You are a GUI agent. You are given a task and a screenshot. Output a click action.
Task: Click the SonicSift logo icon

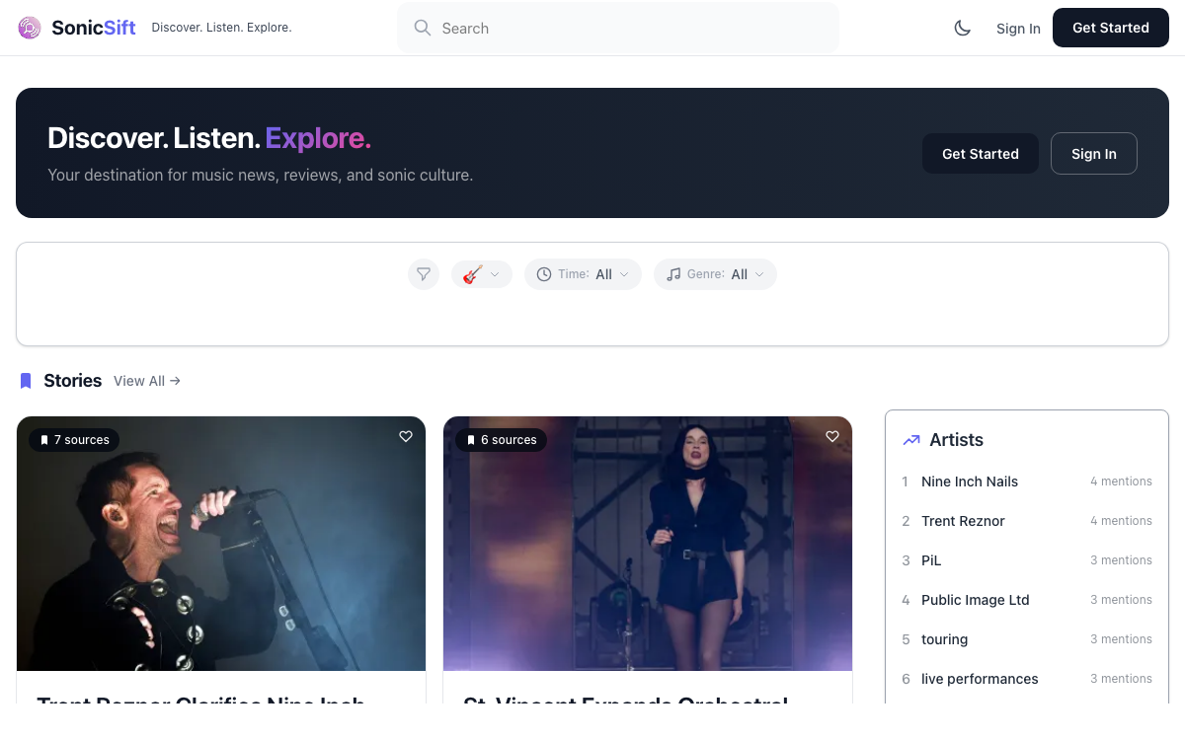[30, 28]
